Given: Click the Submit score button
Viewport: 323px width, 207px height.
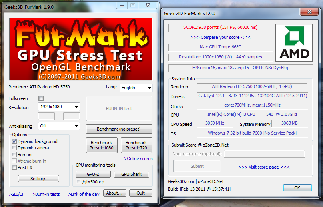Looking at the screenshot, I should (x=197, y=166).
